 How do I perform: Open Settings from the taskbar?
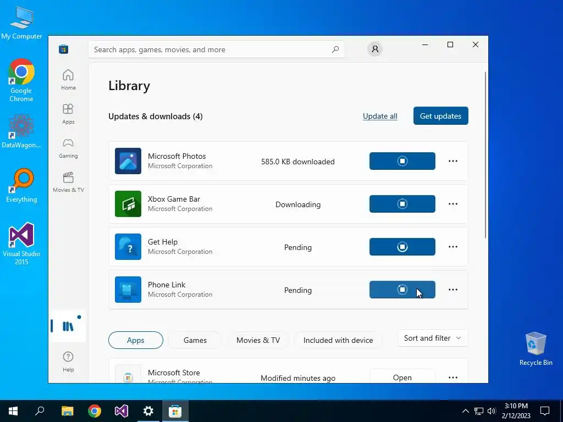[148, 411]
